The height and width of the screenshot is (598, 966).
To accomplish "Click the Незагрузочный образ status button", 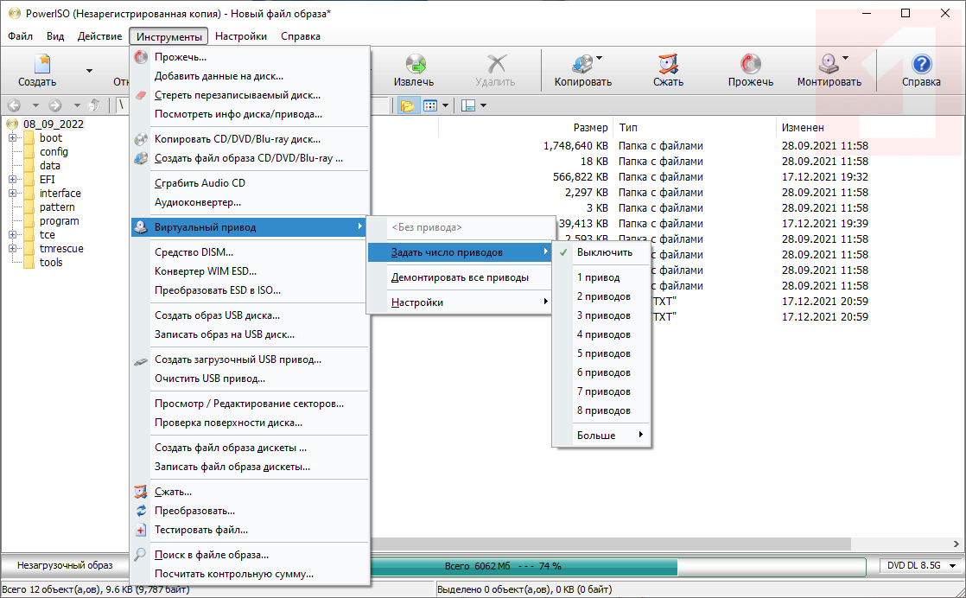I will 66,565.
